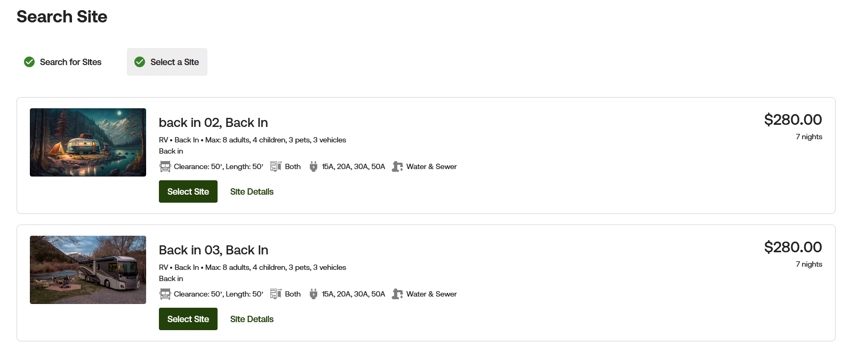Image resolution: width=850 pixels, height=352 pixels.
Task: Open Site Details for back in 02
Action: [x=252, y=191]
